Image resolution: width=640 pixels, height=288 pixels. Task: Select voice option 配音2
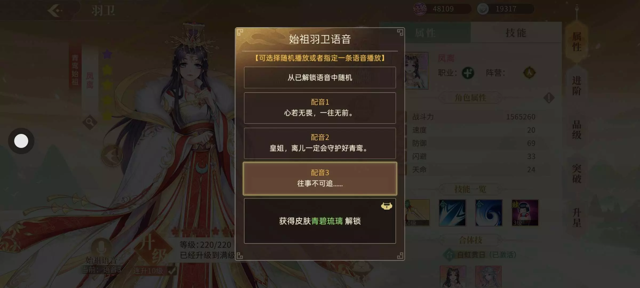320,143
